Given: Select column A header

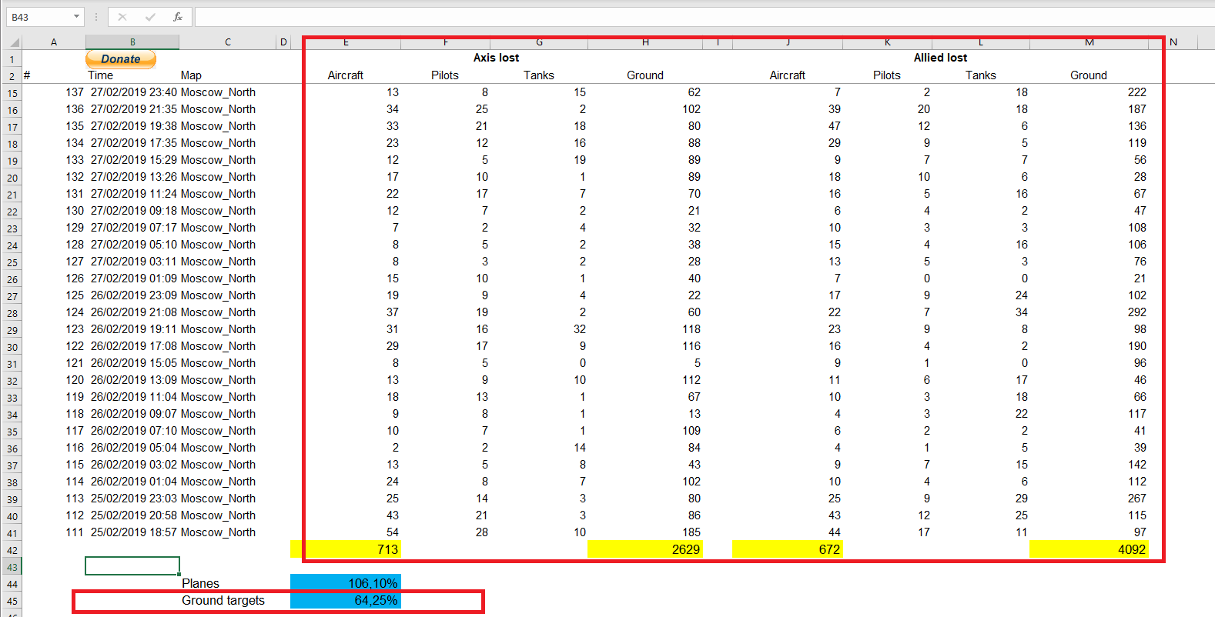Looking at the screenshot, I should coord(54,42).
